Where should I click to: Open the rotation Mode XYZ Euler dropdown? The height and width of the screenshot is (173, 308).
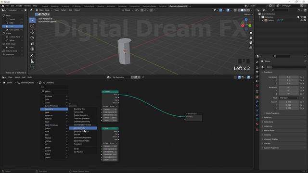289,98
